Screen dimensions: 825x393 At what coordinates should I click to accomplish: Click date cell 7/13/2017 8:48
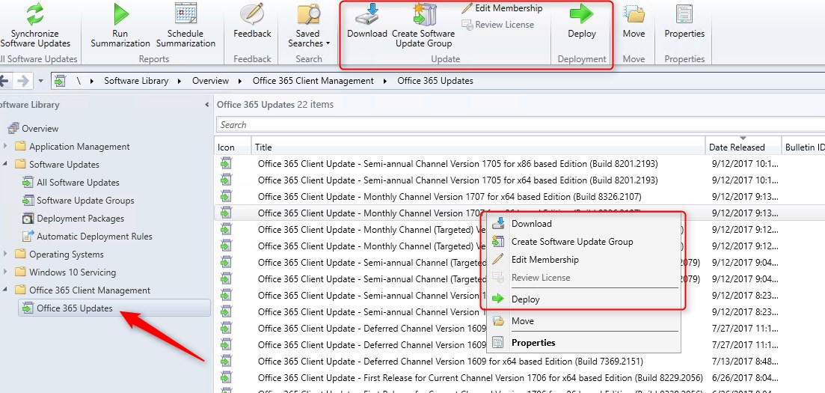tap(744, 362)
